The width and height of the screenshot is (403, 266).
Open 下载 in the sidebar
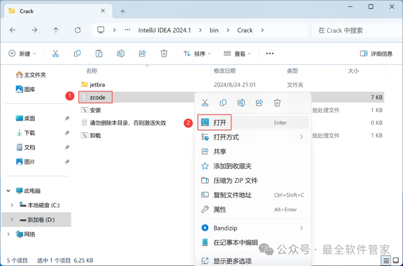(x=25, y=133)
